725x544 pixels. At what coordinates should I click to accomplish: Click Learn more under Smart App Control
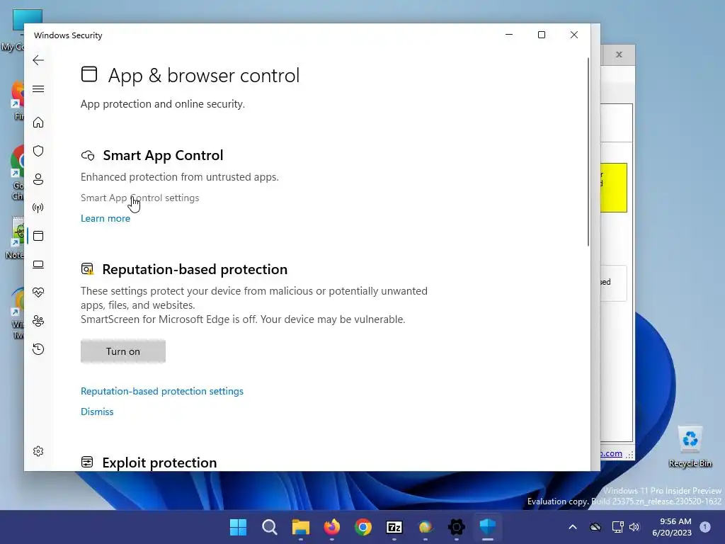[105, 218]
